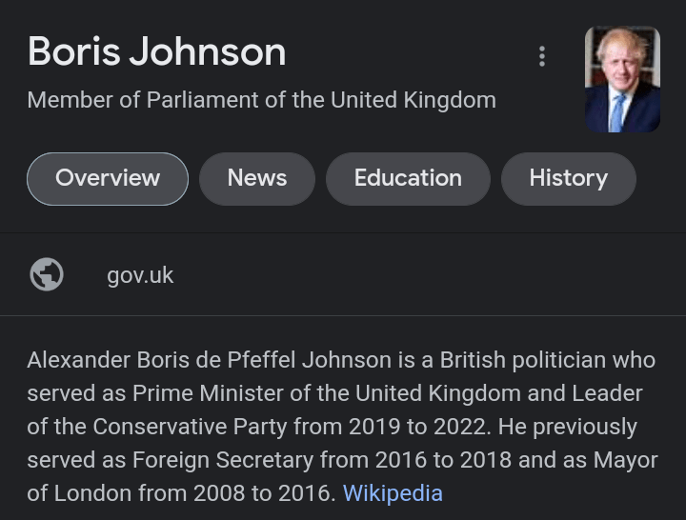686x520 pixels.
Task: Open the Education tab
Action: 408,178
